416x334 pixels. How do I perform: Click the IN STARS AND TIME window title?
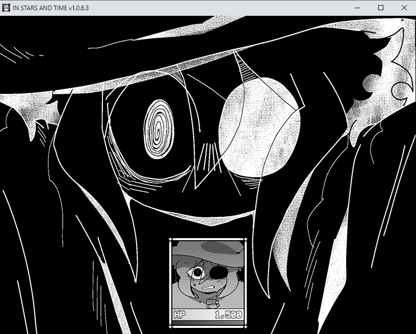click(50, 8)
